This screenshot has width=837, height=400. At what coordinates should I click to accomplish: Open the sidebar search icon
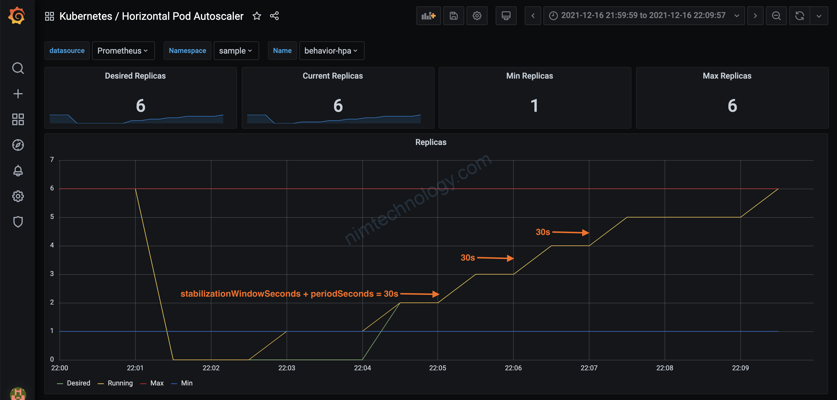(x=18, y=68)
